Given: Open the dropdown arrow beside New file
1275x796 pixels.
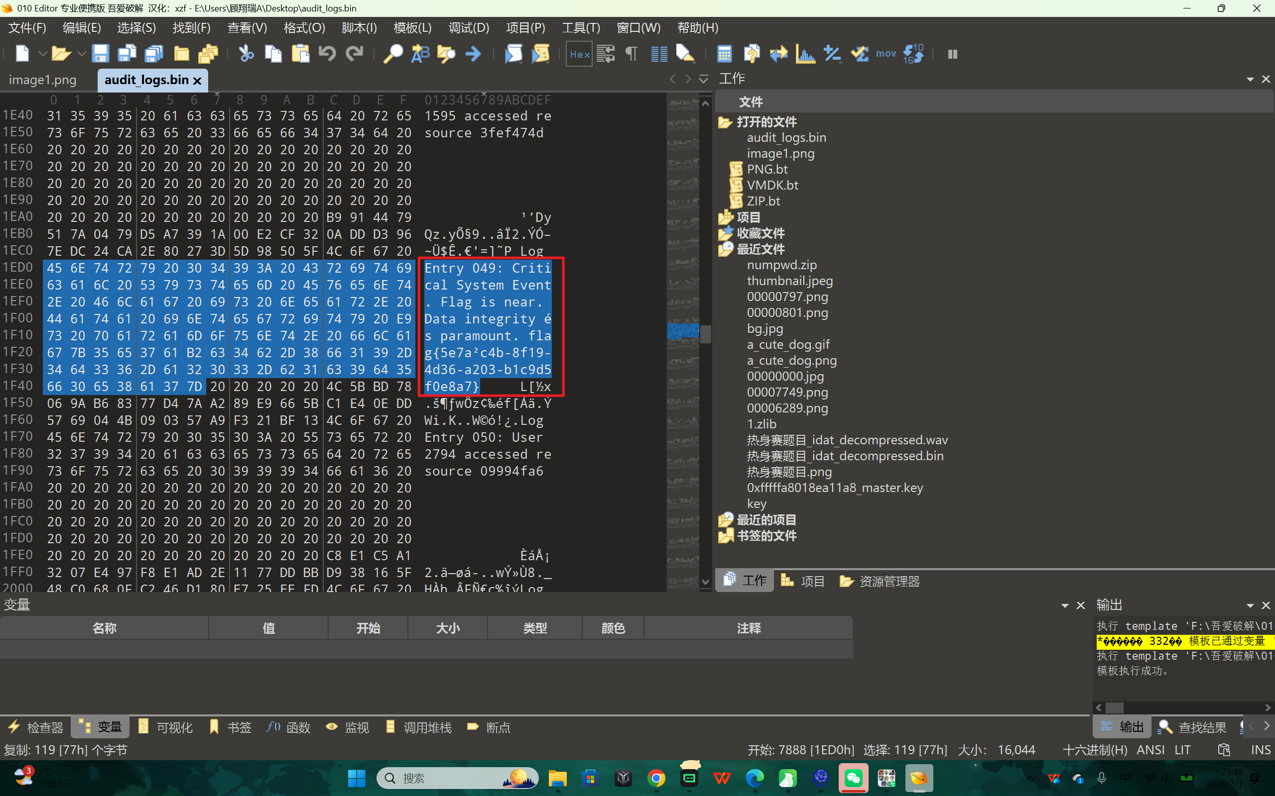Looking at the screenshot, I should tap(43, 54).
